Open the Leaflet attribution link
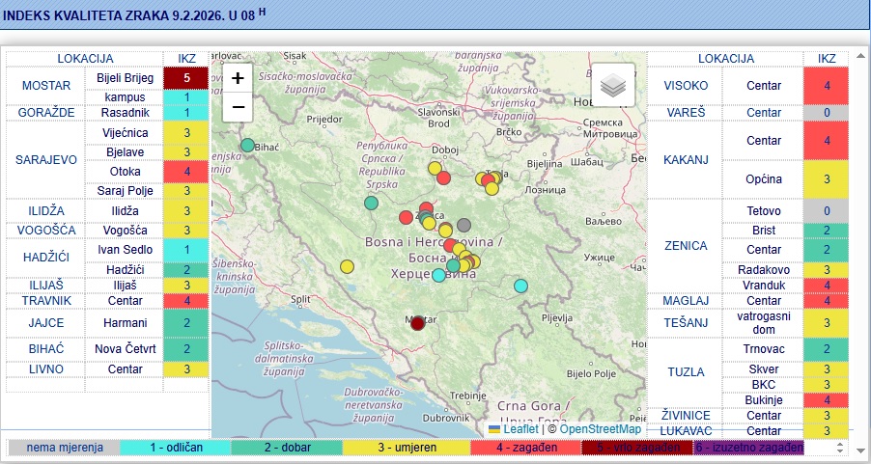871x464 pixels. point(520,429)
